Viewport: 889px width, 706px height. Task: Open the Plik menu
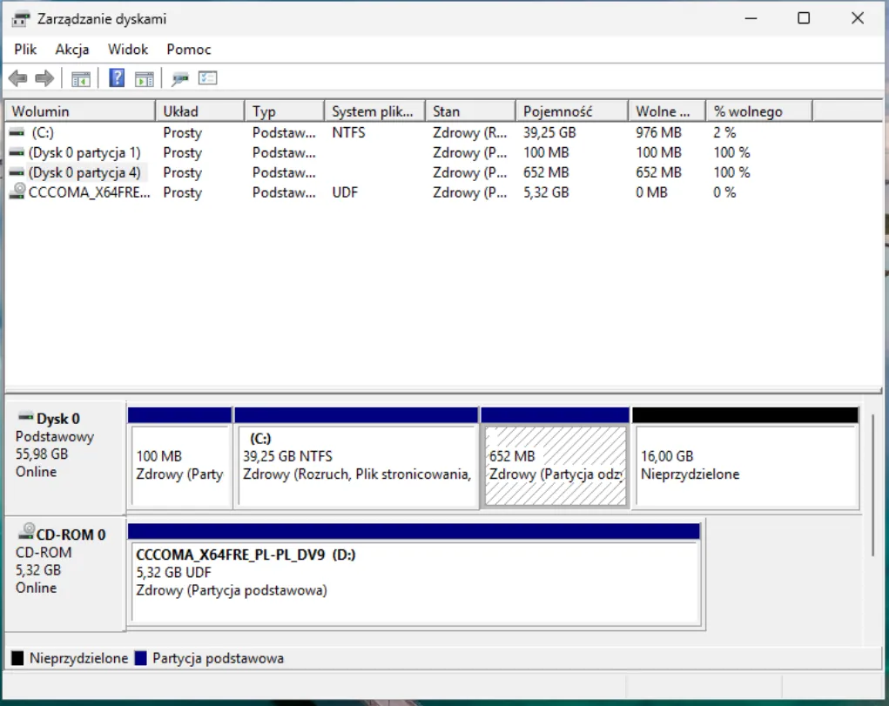pyautogui.click(x=25, y=50)
